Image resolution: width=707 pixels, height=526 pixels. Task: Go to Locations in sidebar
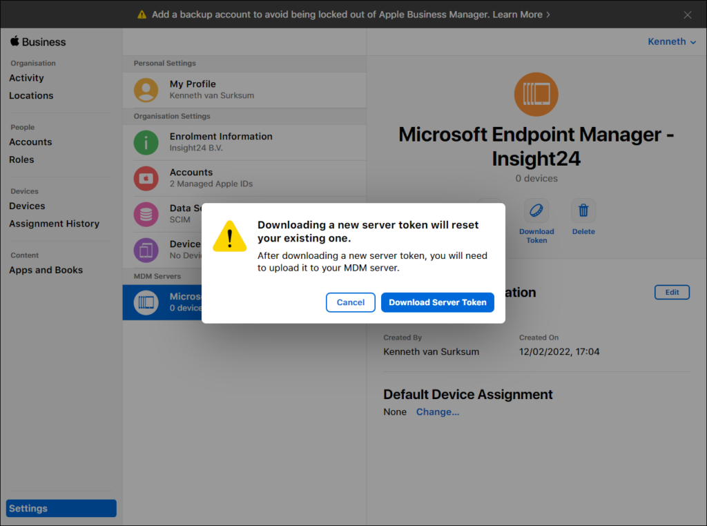tap(31, 96)
